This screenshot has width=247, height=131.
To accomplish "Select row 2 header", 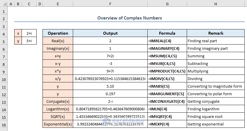I will pyautogui.click(x=3, y=19).
